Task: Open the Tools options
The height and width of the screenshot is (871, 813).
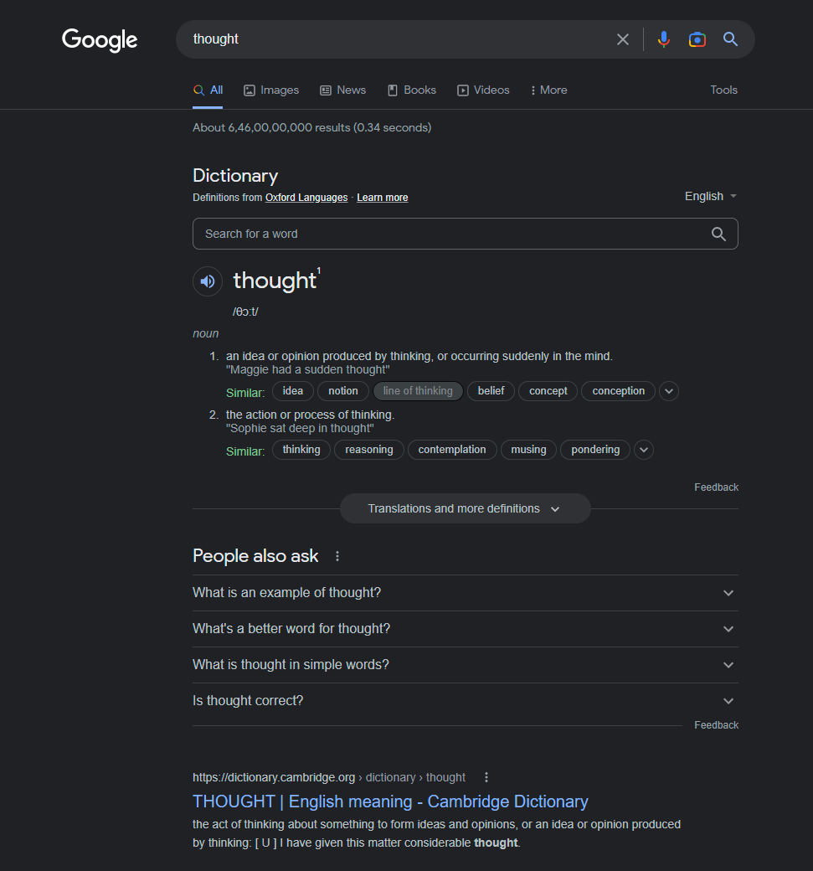Action: (x=723, y=90)
